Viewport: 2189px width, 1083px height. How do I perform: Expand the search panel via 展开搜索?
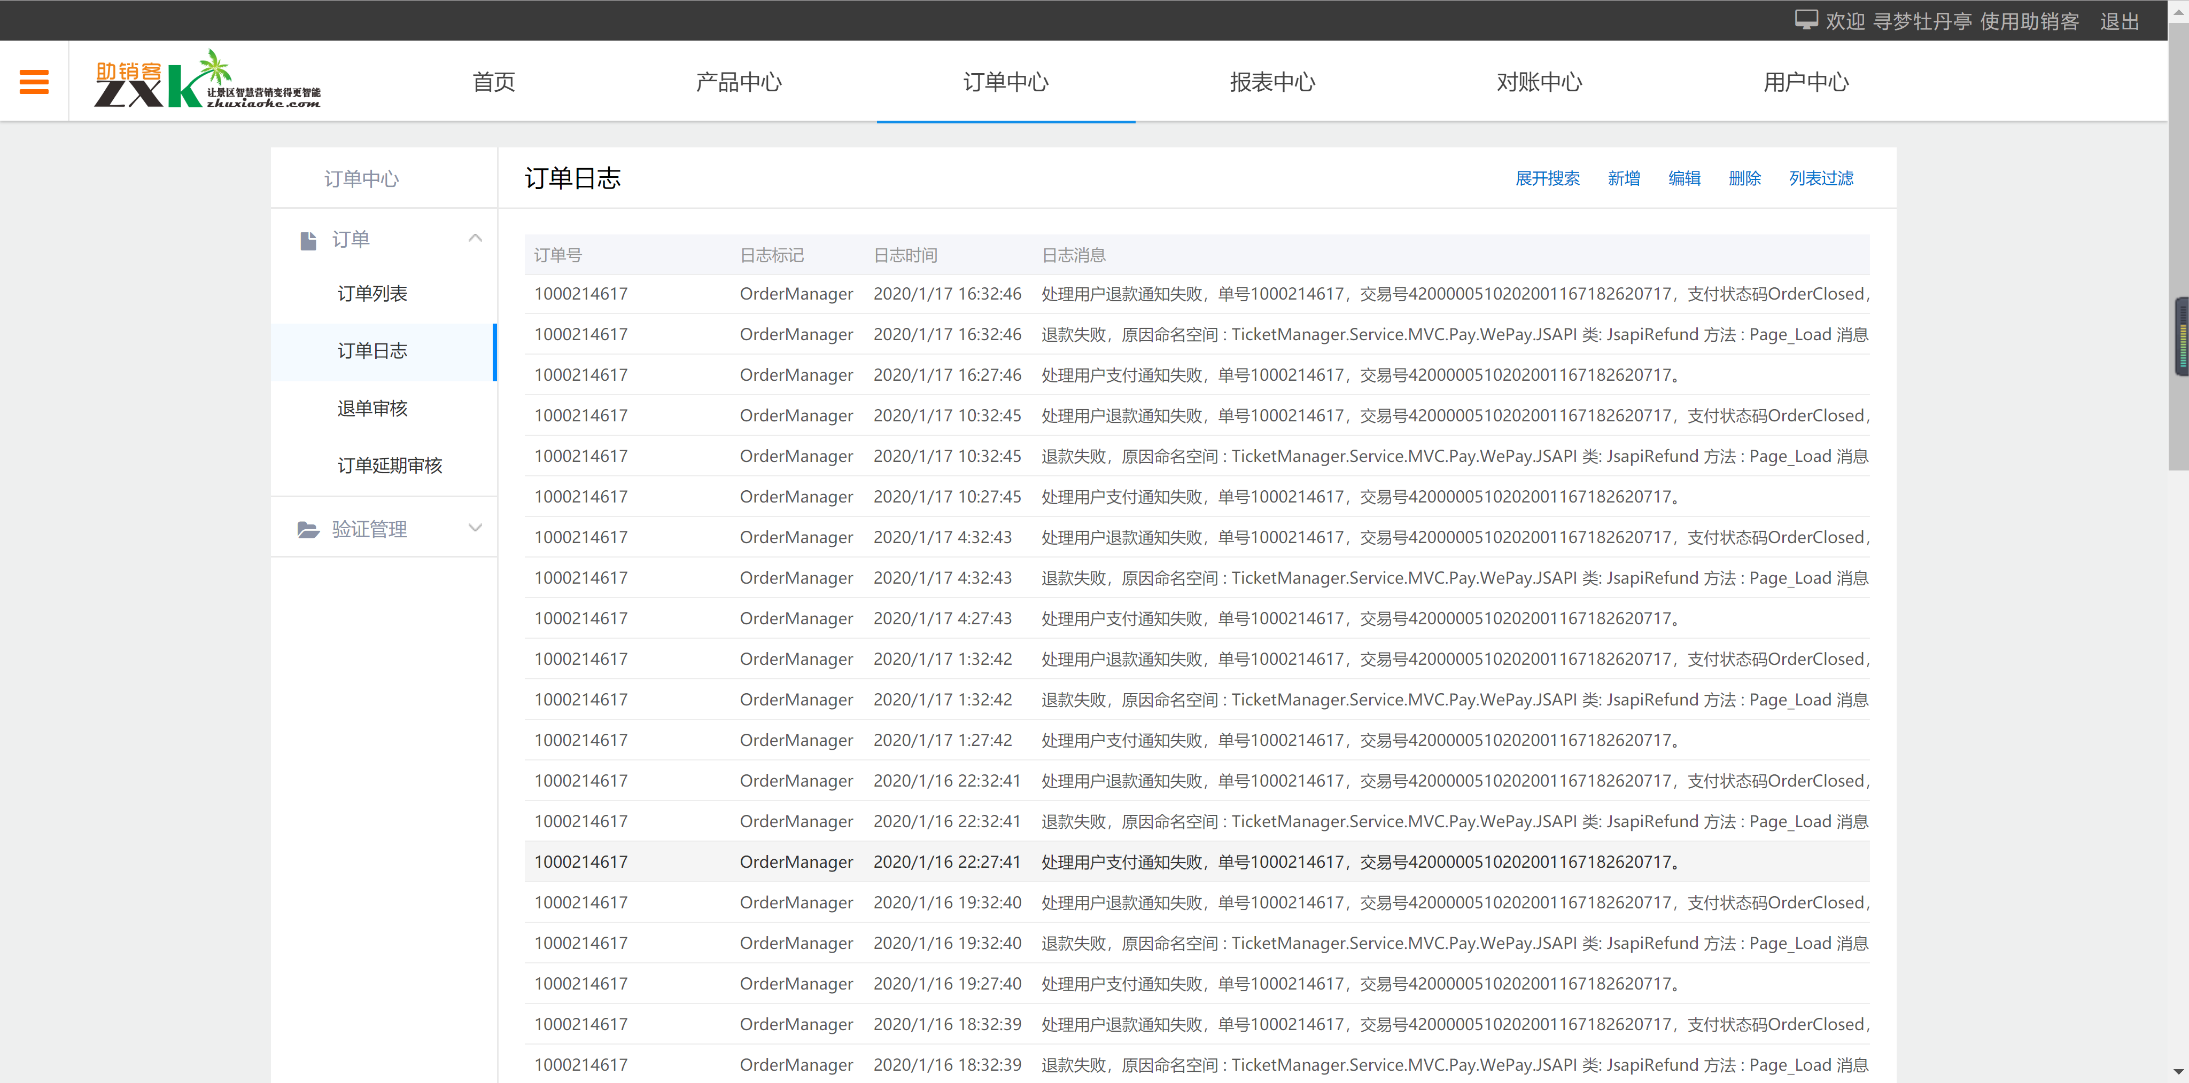1547,178
